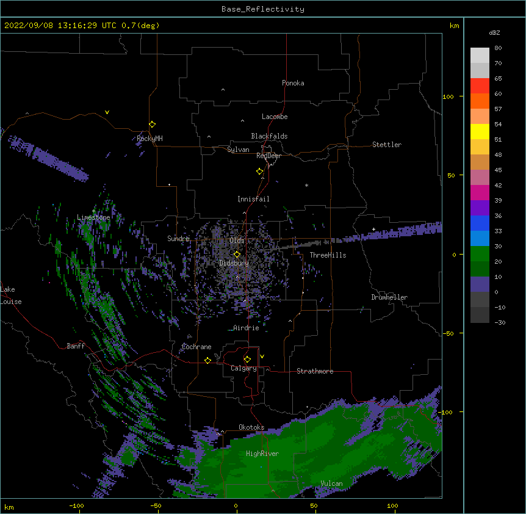The width and height of the screenshot is (526, 514).
Task: Click the Blackfalds city label
Action: 269,136
